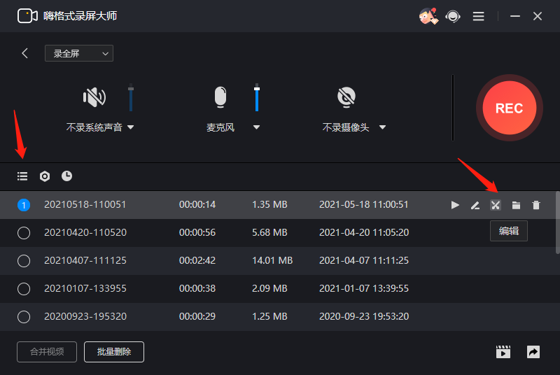
Task: Open the scissors edit tool for first recording
Action: point(496,205)
